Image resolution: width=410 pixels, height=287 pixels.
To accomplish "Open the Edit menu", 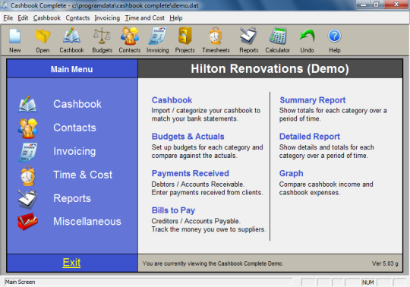I will pyautogui.click(x=23, y=18).
